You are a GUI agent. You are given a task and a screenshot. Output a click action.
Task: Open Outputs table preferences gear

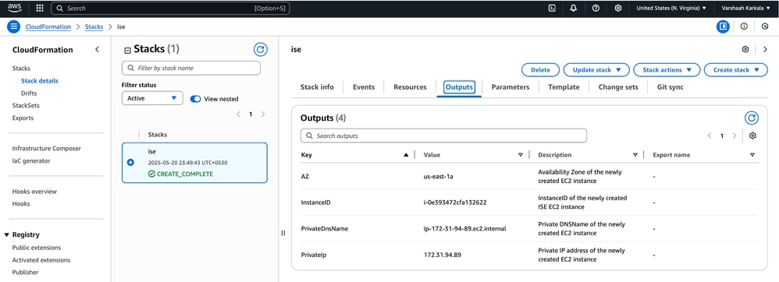(x=752, y=136)
